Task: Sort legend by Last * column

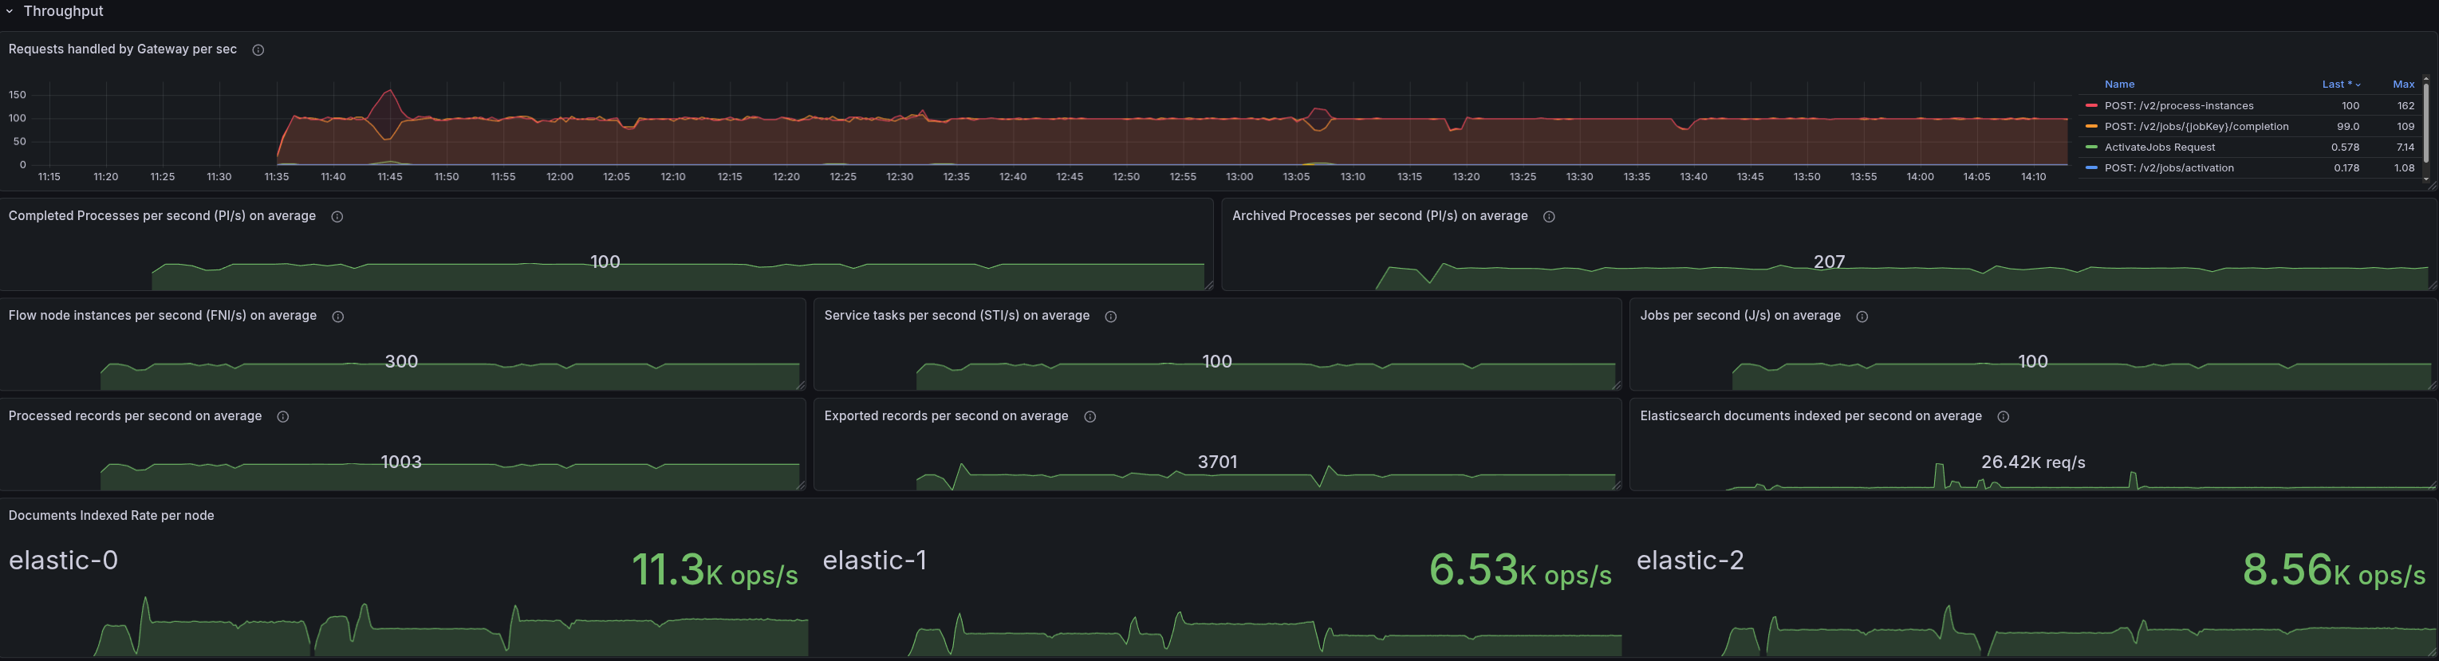Action: pyautogui.click(x=2339, y=85)
